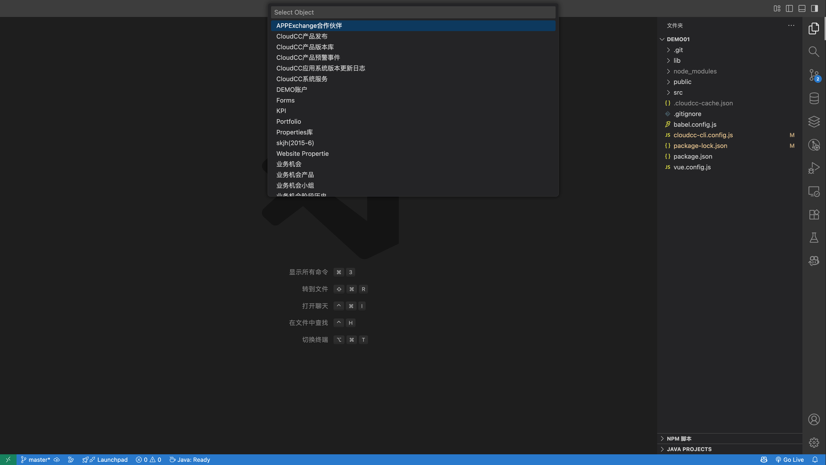Open Run and Debug view
The image size is (826, 465).
pos(814,168)
